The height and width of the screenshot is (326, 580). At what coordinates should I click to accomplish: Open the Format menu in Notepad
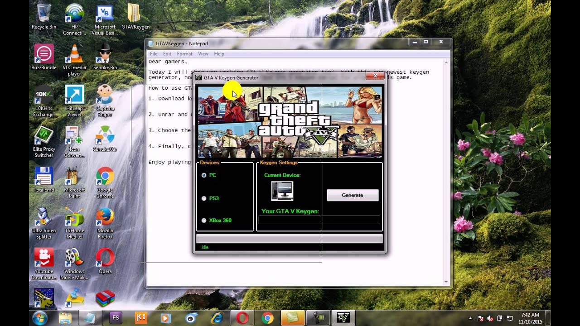pyautogui.click(x=184, y=53)
